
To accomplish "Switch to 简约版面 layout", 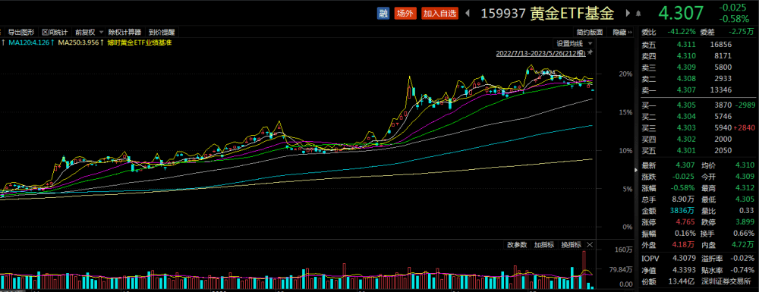I will click(590, 33).
